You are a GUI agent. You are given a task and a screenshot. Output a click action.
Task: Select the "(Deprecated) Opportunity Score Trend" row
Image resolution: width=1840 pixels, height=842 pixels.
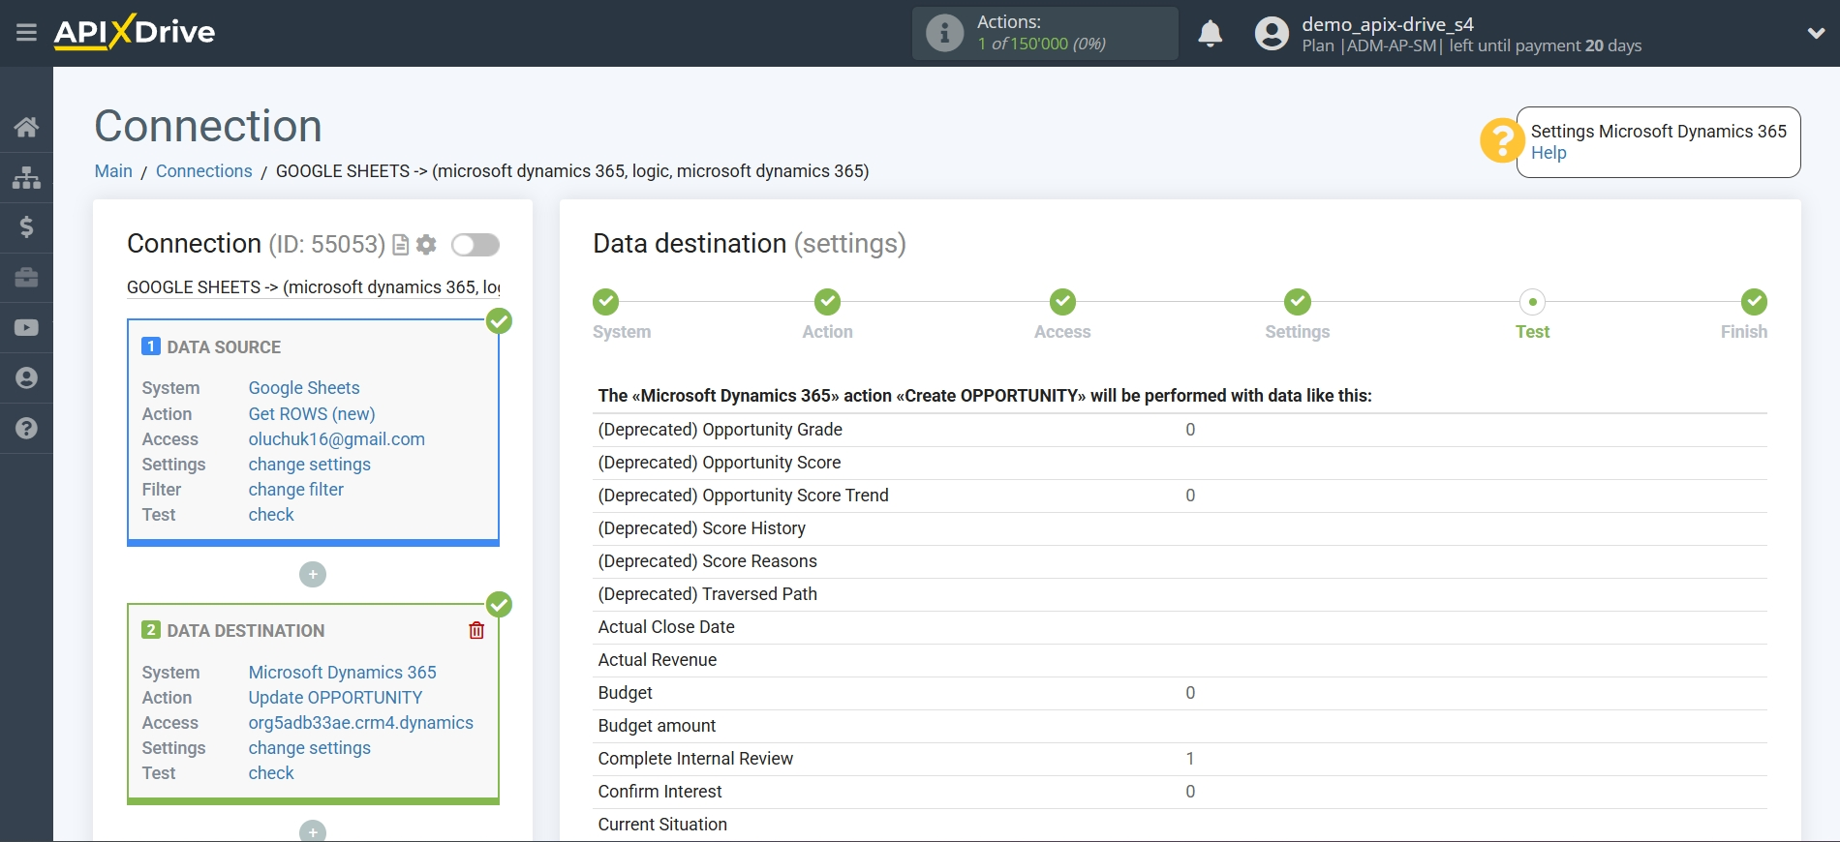1180,496
